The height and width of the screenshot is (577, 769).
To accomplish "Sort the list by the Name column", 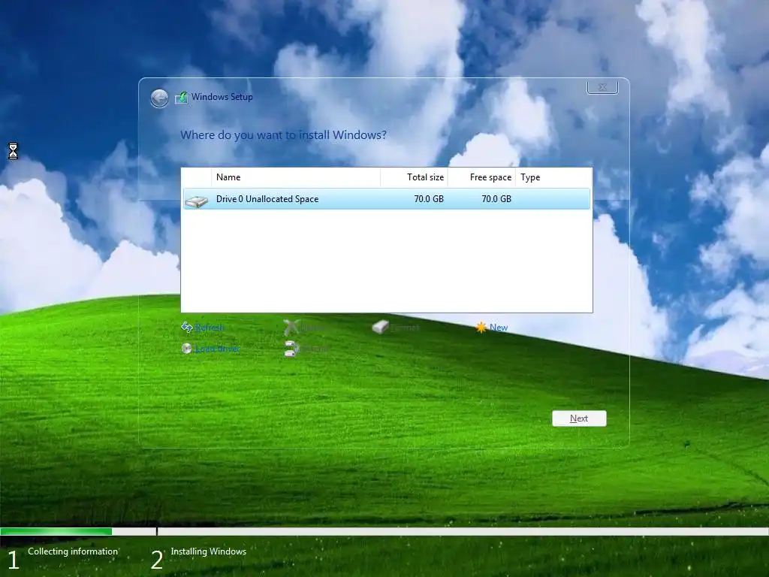I will 296,177.
